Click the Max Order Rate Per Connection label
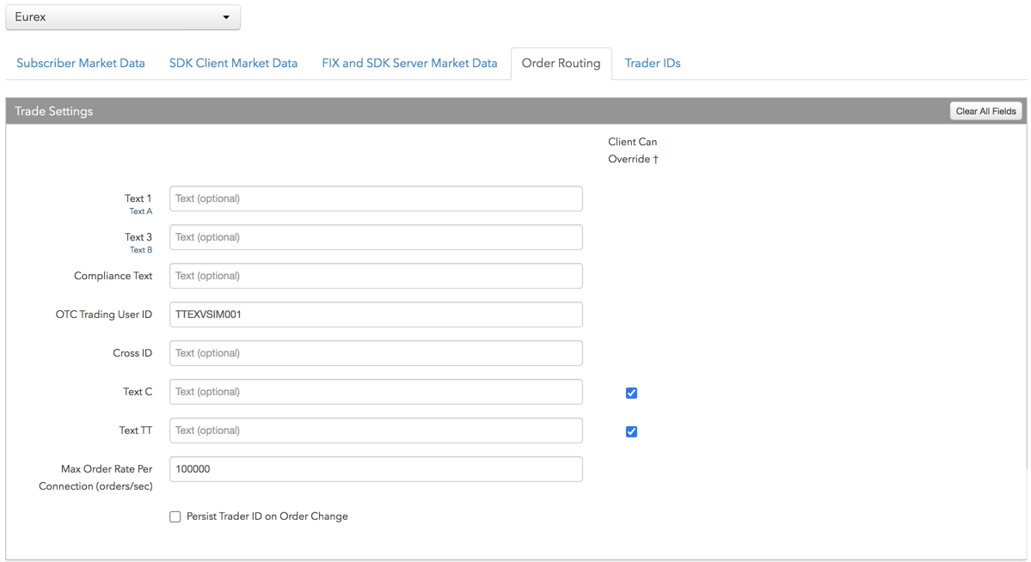1031x562 pixels. click(96, 478)
